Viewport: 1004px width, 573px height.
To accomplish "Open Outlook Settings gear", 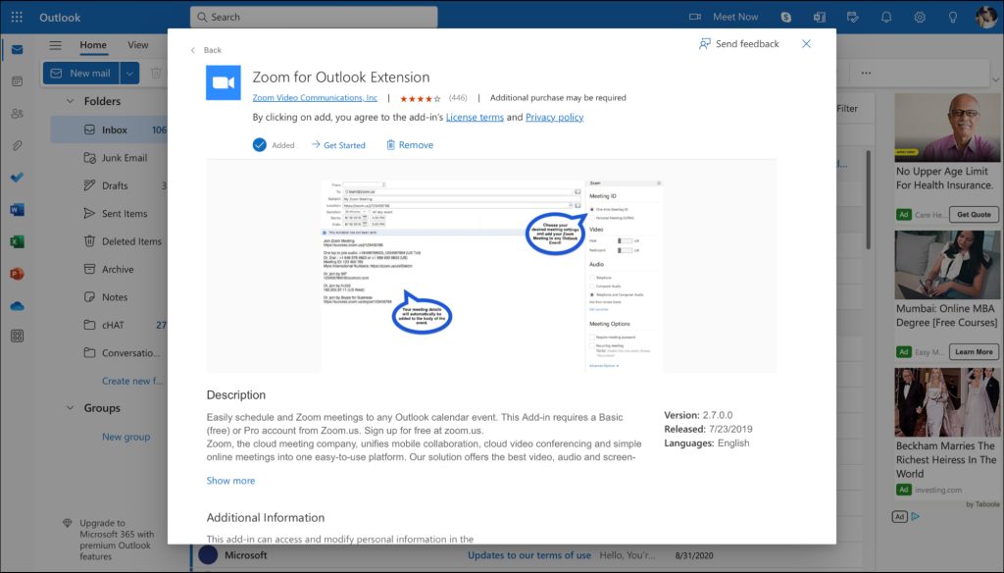I will pos(919,17).
